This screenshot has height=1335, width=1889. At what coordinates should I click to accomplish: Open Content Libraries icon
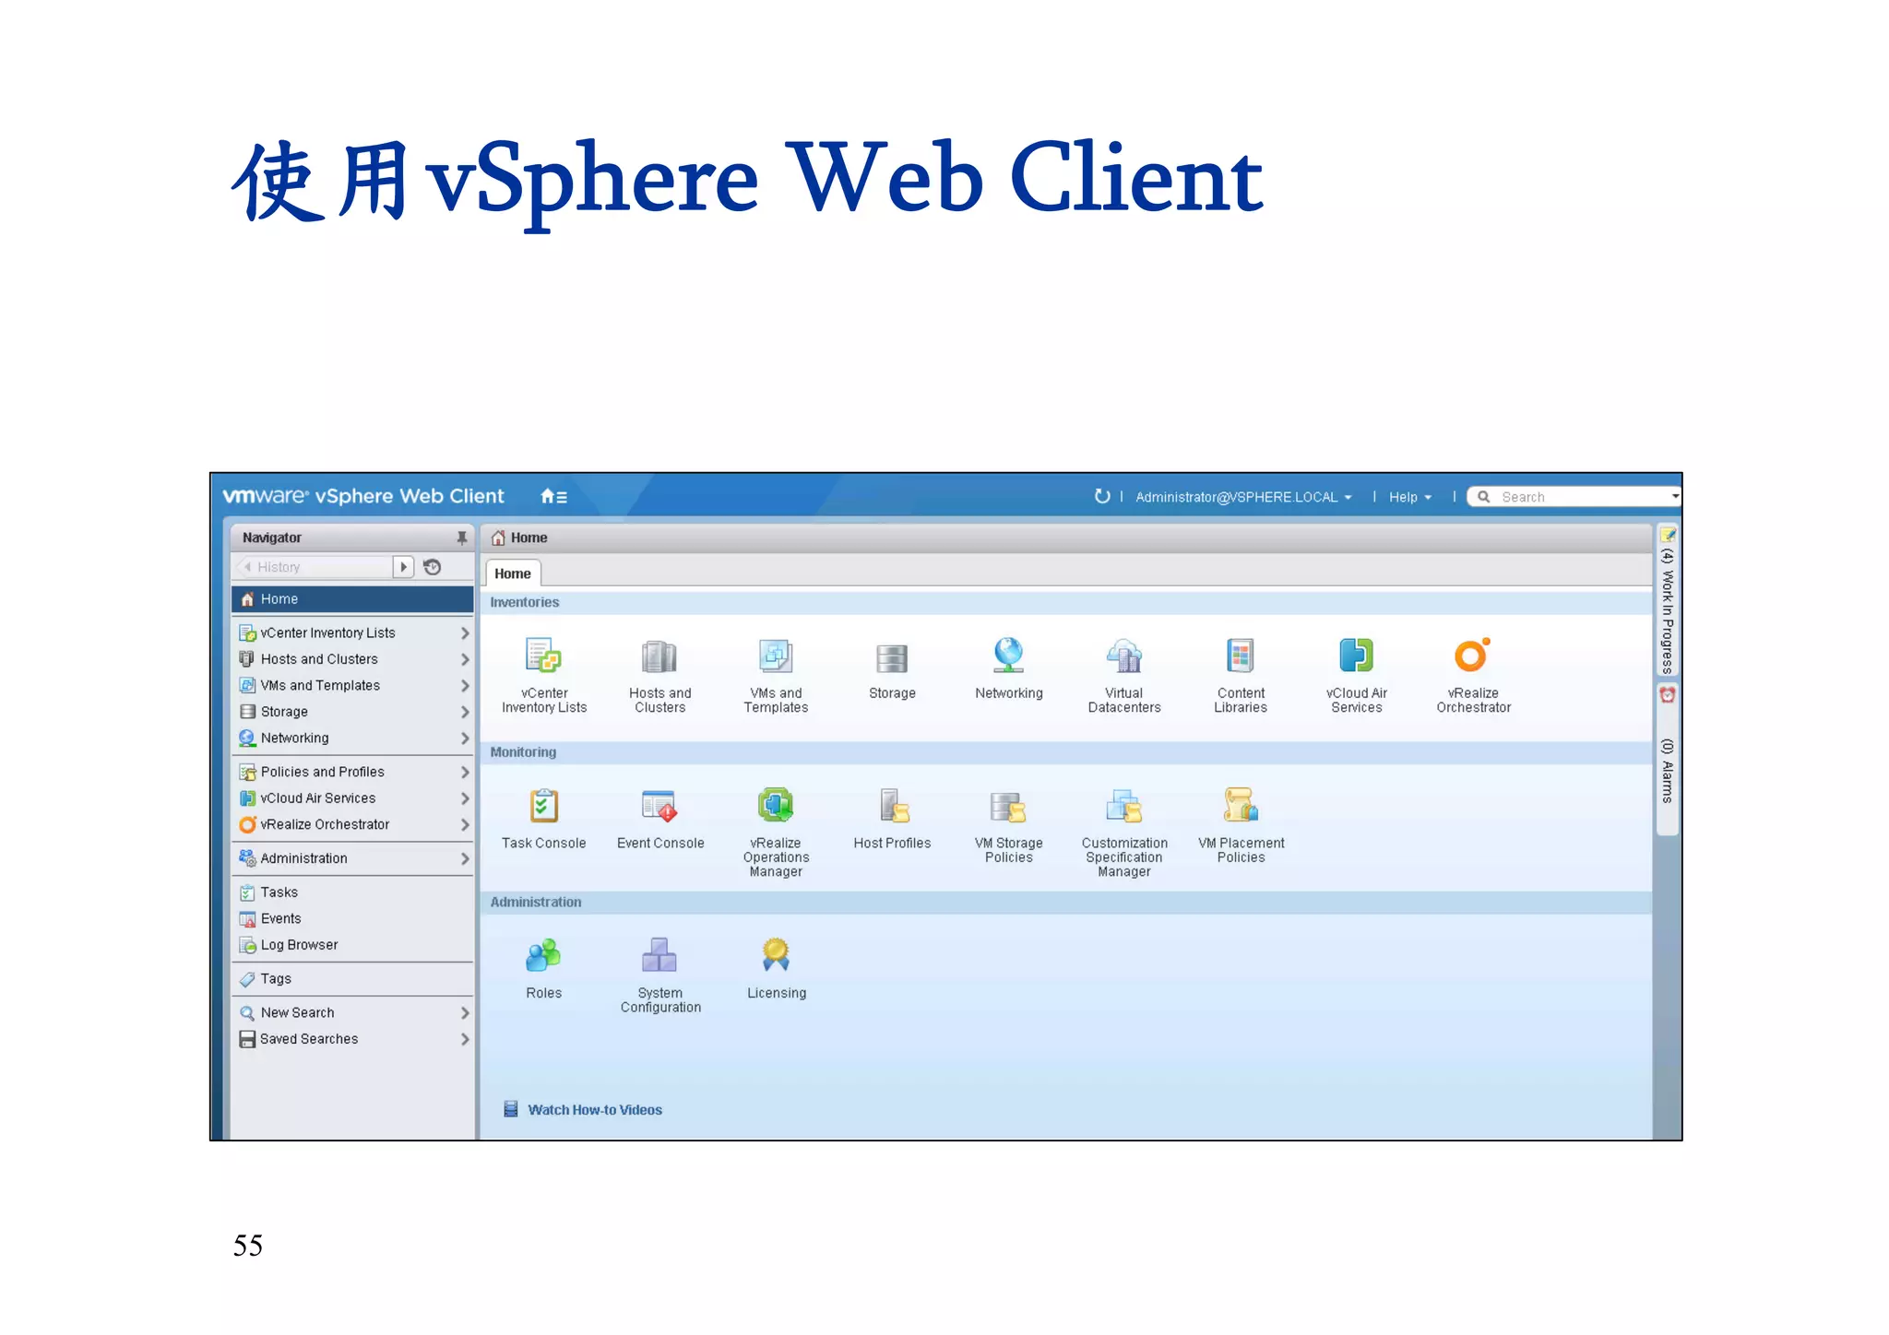[x=1241, y=656]
